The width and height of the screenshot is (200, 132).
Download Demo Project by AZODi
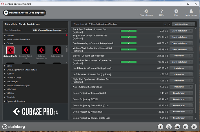[x=179, y=99]
